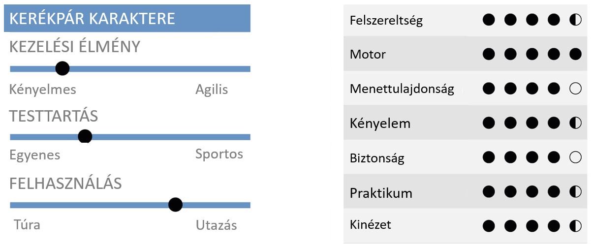Click the Biztonság row label
Image resolution: width=593 pixels, height=248 pixels.
(377, 158)
